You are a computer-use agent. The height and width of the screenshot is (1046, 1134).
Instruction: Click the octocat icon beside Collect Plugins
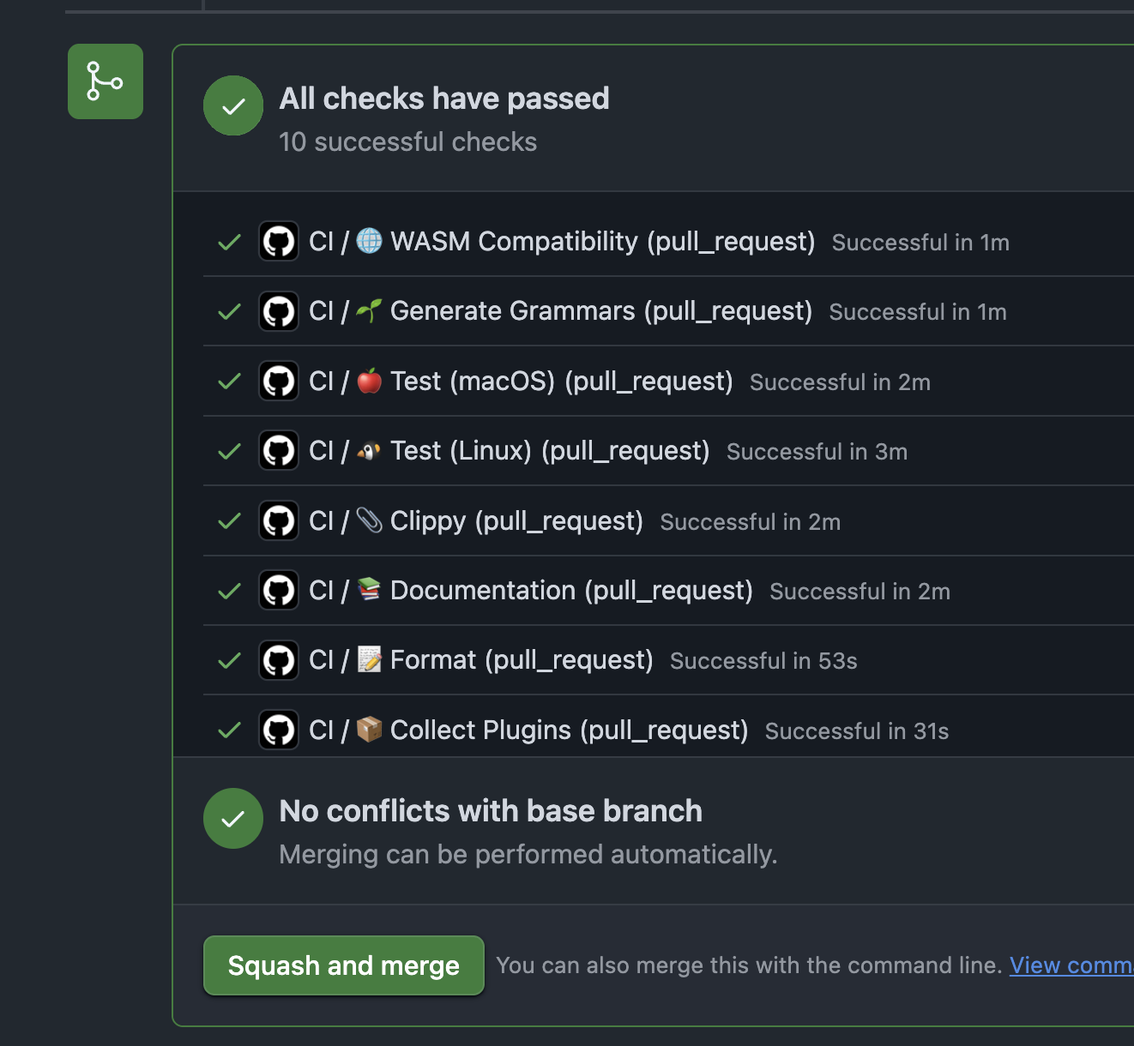pyautogui.click(x=278, y=730)
